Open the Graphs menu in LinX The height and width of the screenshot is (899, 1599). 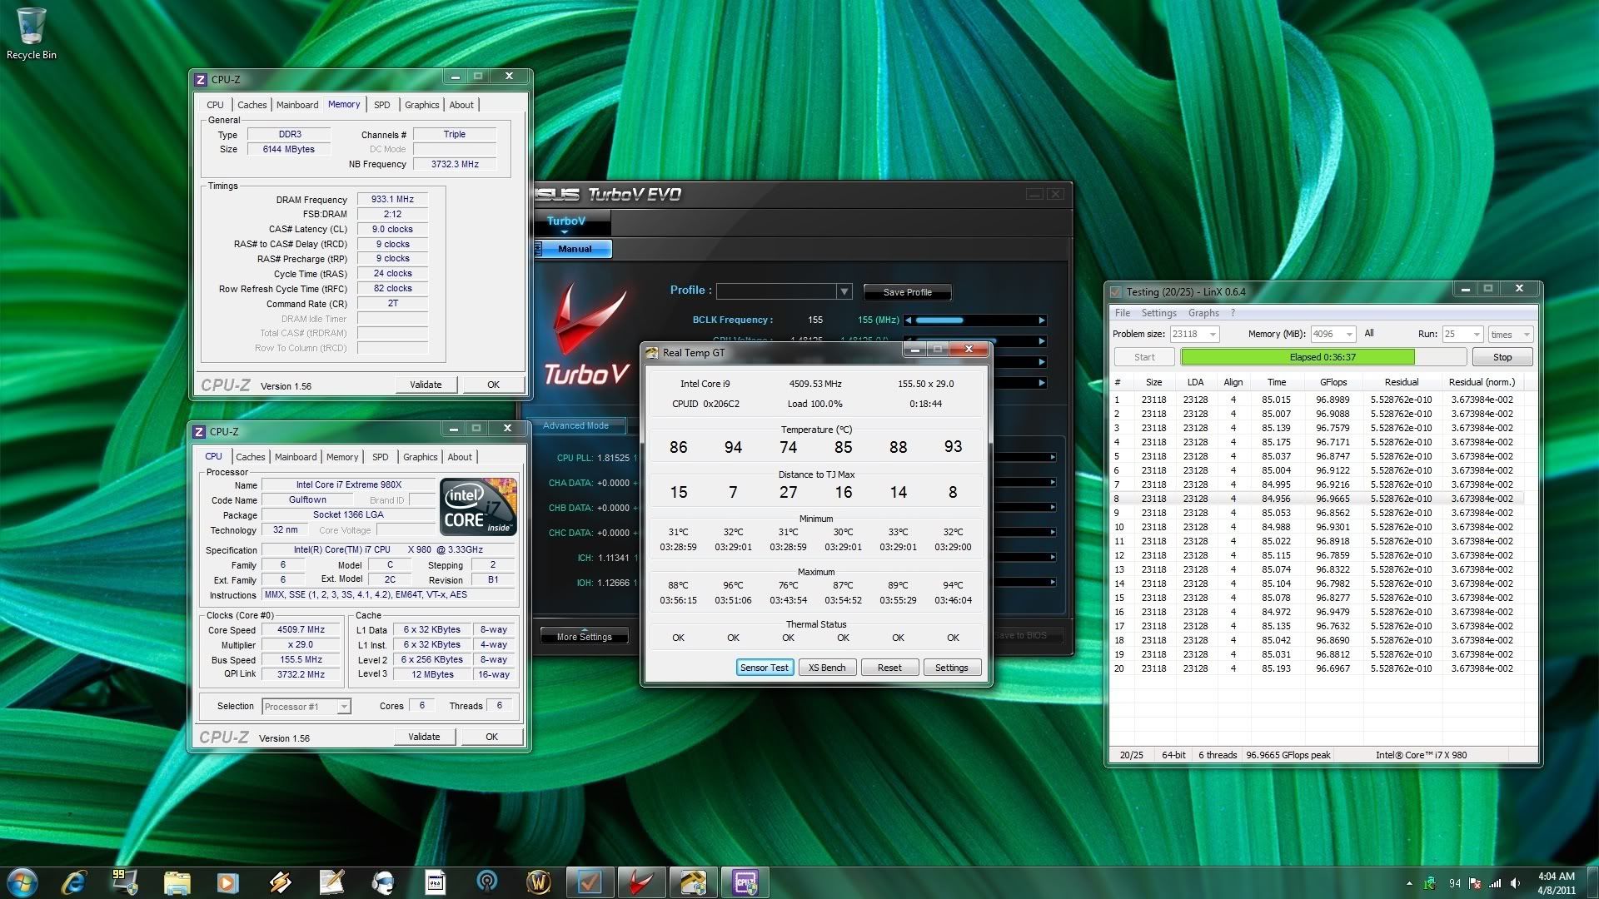click(x=1203, y=313)
